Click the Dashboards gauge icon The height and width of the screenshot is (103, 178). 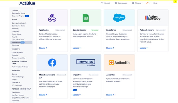pos(116,3)
